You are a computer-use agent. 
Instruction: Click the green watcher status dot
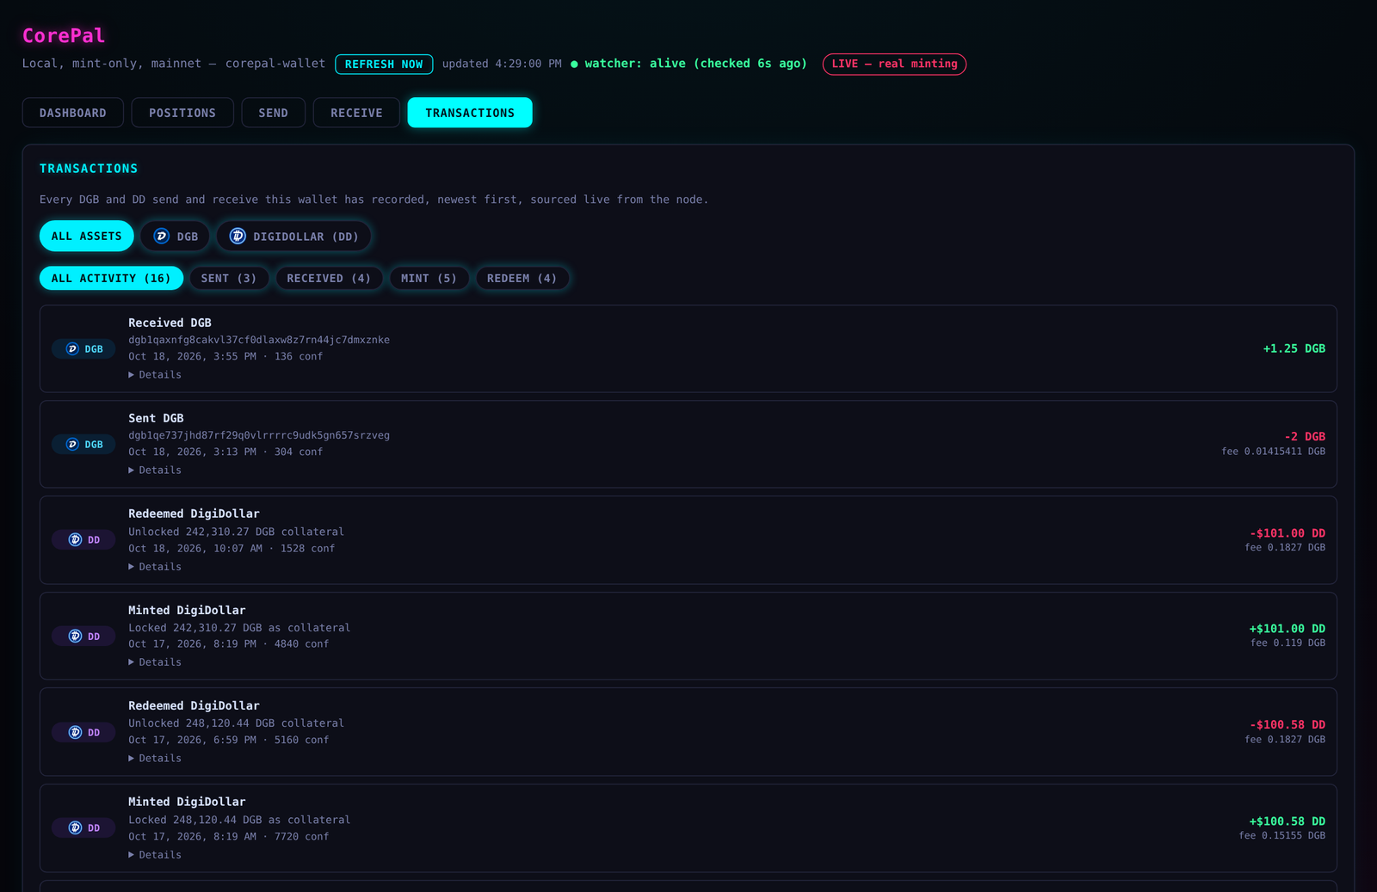[x=574, y=65]
